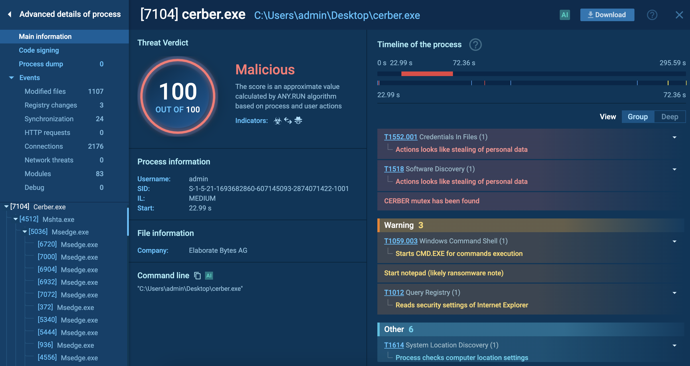Click the spy hat indicator icon
Screen dimensions: 690x366
(298, 121)
